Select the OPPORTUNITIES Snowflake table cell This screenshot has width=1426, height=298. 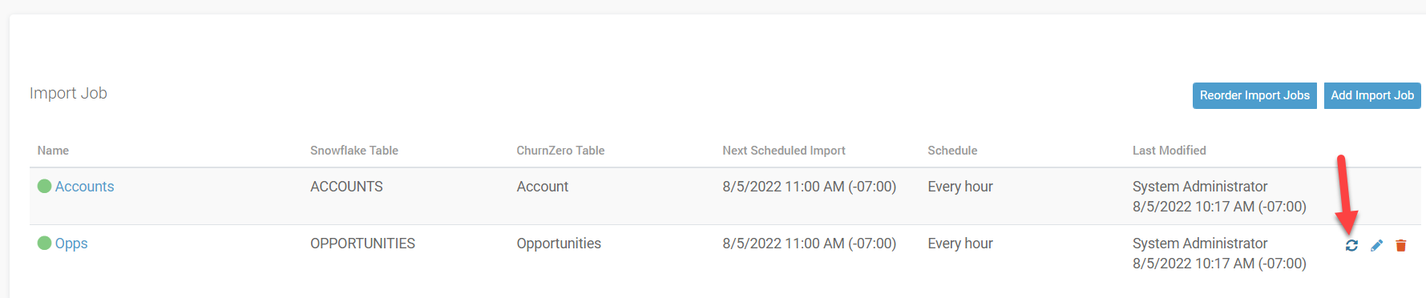pyautogui.click(x=362, y=244)
